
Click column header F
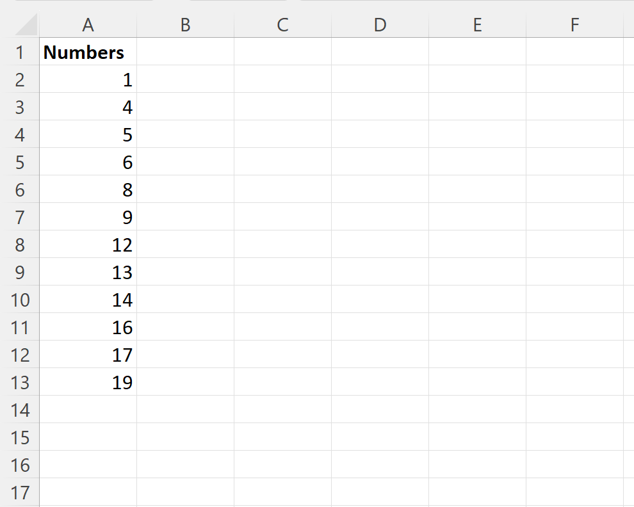(x=574, y=25)
